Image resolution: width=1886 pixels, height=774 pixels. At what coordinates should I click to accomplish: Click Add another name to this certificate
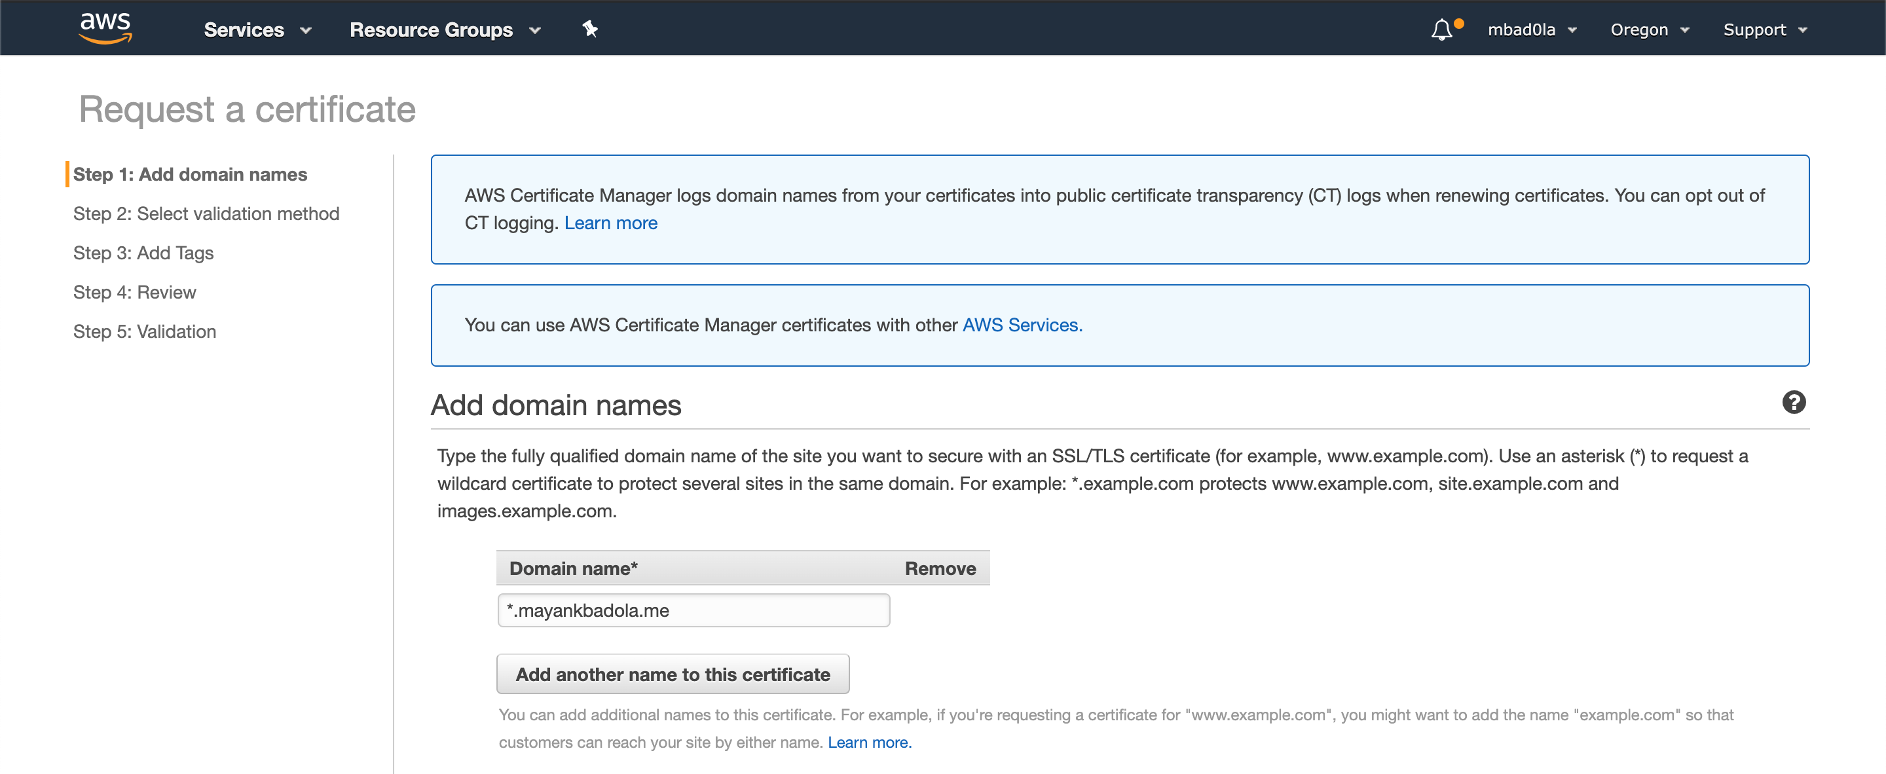pos(673,674)
